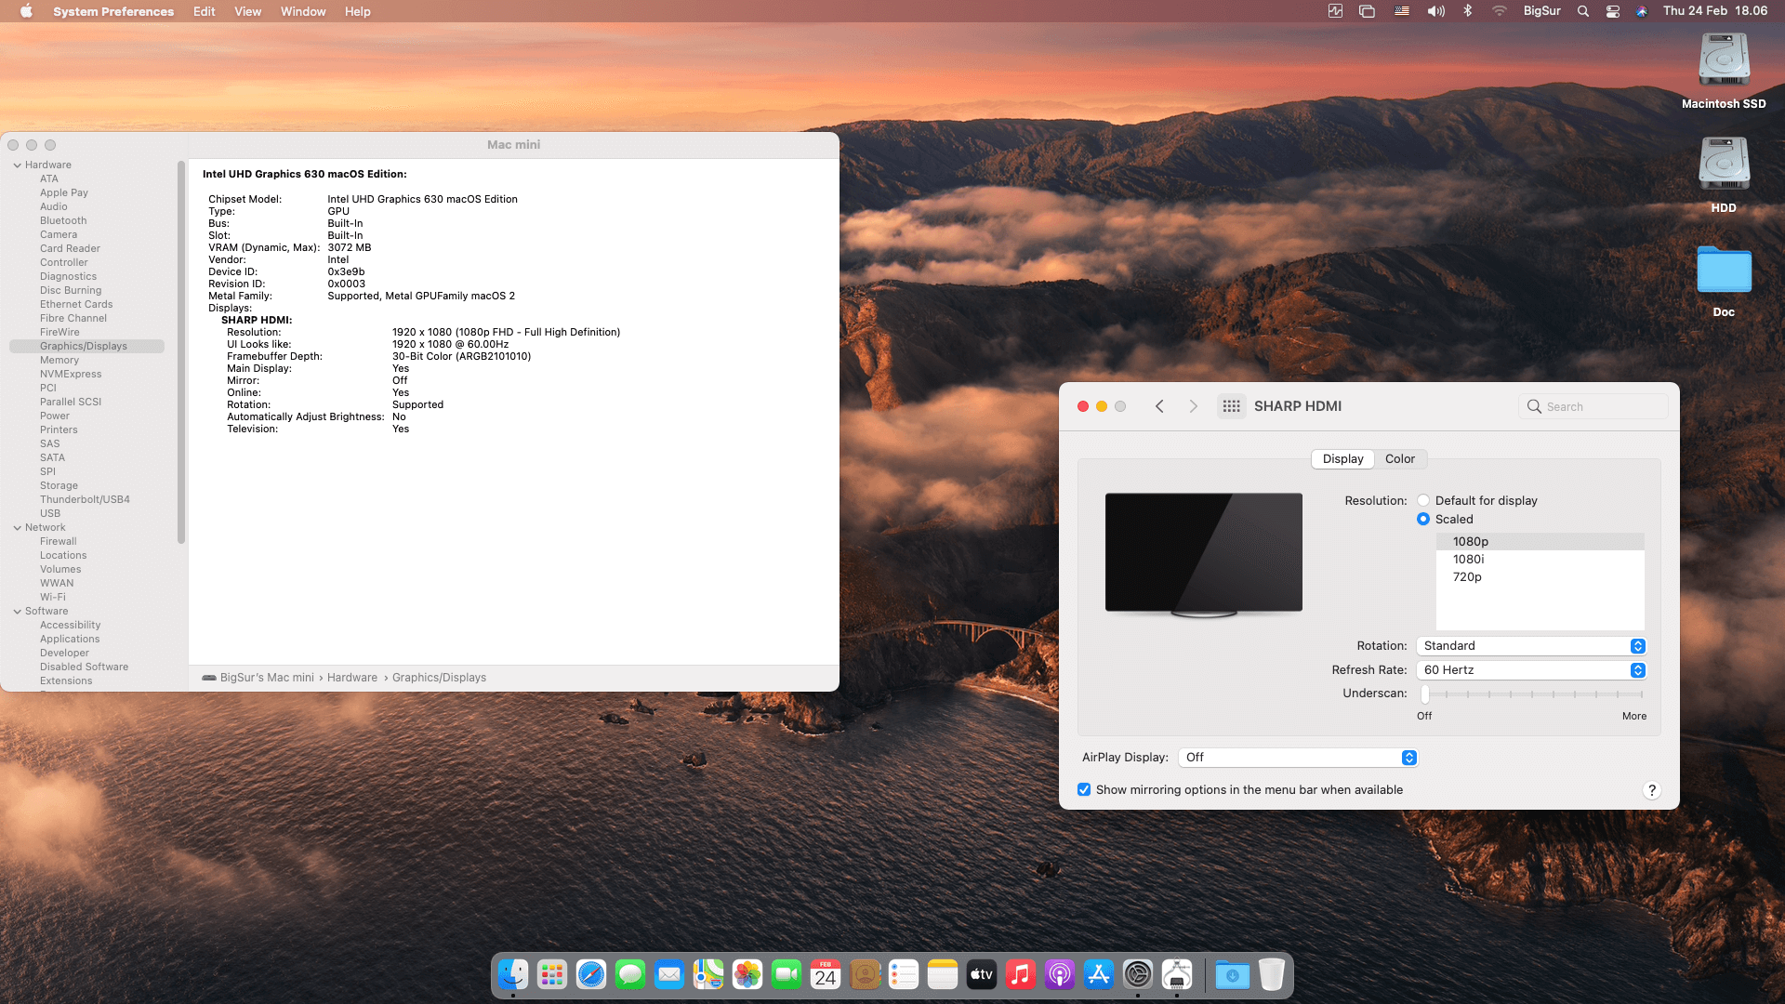Click the Show All grid icon
Screen dimensions: 1785x1004
(1231, 406)
